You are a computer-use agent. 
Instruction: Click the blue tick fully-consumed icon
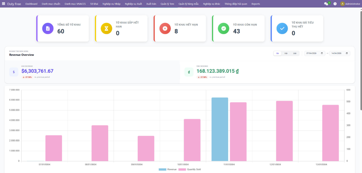coord(282,28)
